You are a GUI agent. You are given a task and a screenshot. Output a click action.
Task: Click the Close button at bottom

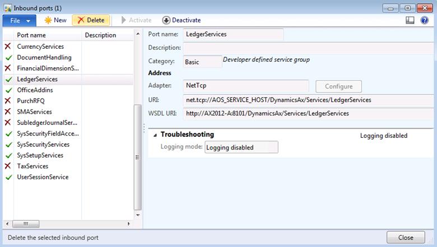click(406, 237)
